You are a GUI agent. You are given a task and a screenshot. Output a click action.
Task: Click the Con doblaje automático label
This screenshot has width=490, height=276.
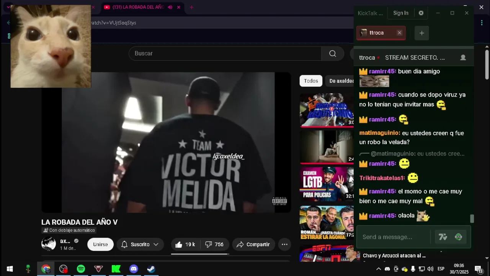pyautogui.click(x=69, y=230)
